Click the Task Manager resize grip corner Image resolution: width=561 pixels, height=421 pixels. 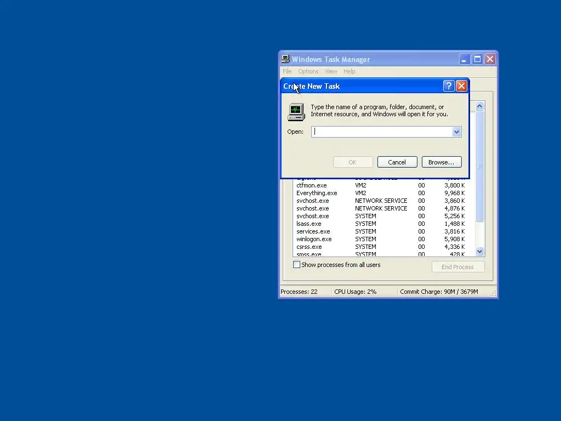point(494,294)
